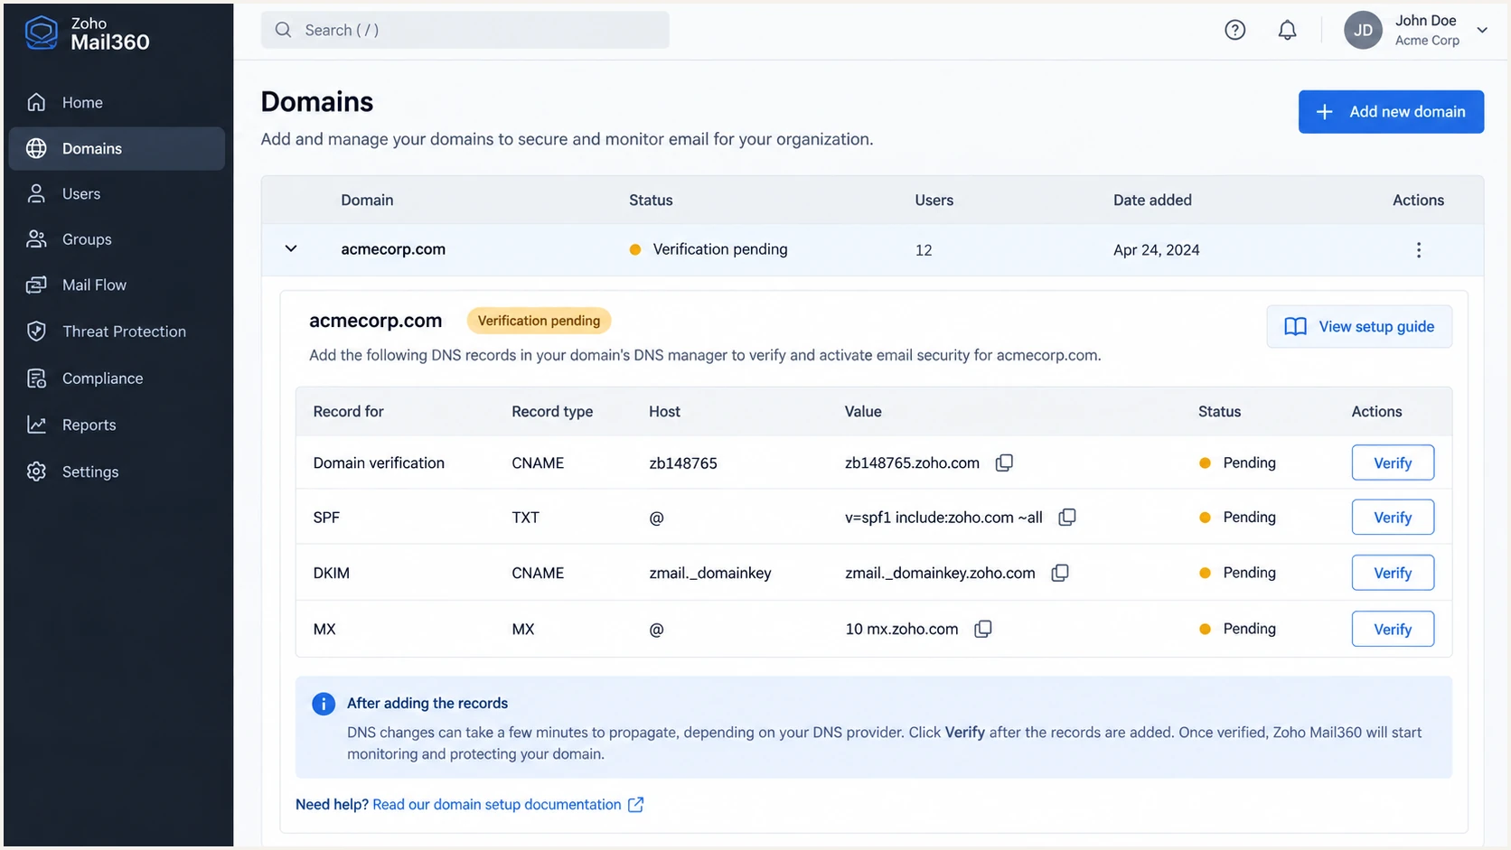Click View setup guide button
The height and width of the screenshot is (850, 1511).
[x=1359, y=326]
